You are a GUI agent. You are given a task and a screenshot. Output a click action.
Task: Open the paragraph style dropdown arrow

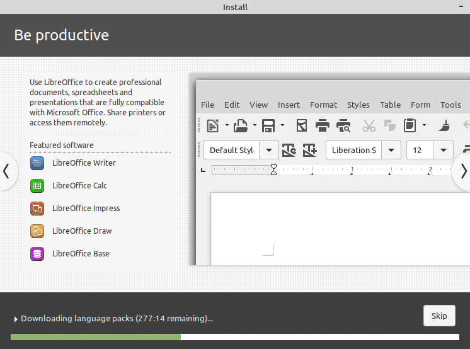point(270,150)
